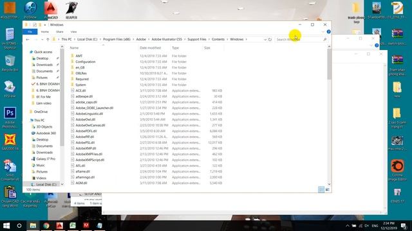Switch to Large icons view layout

tap(328, 189)
